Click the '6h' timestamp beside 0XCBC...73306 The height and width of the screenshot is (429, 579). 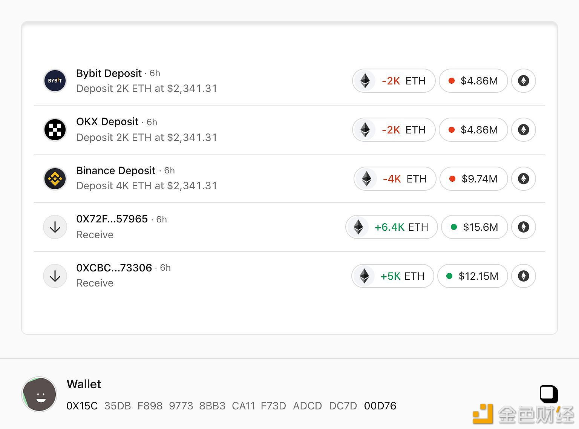[165, 268]
